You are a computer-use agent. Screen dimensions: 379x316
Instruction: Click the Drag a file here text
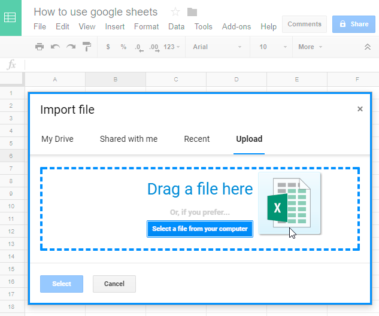(200, 189)
